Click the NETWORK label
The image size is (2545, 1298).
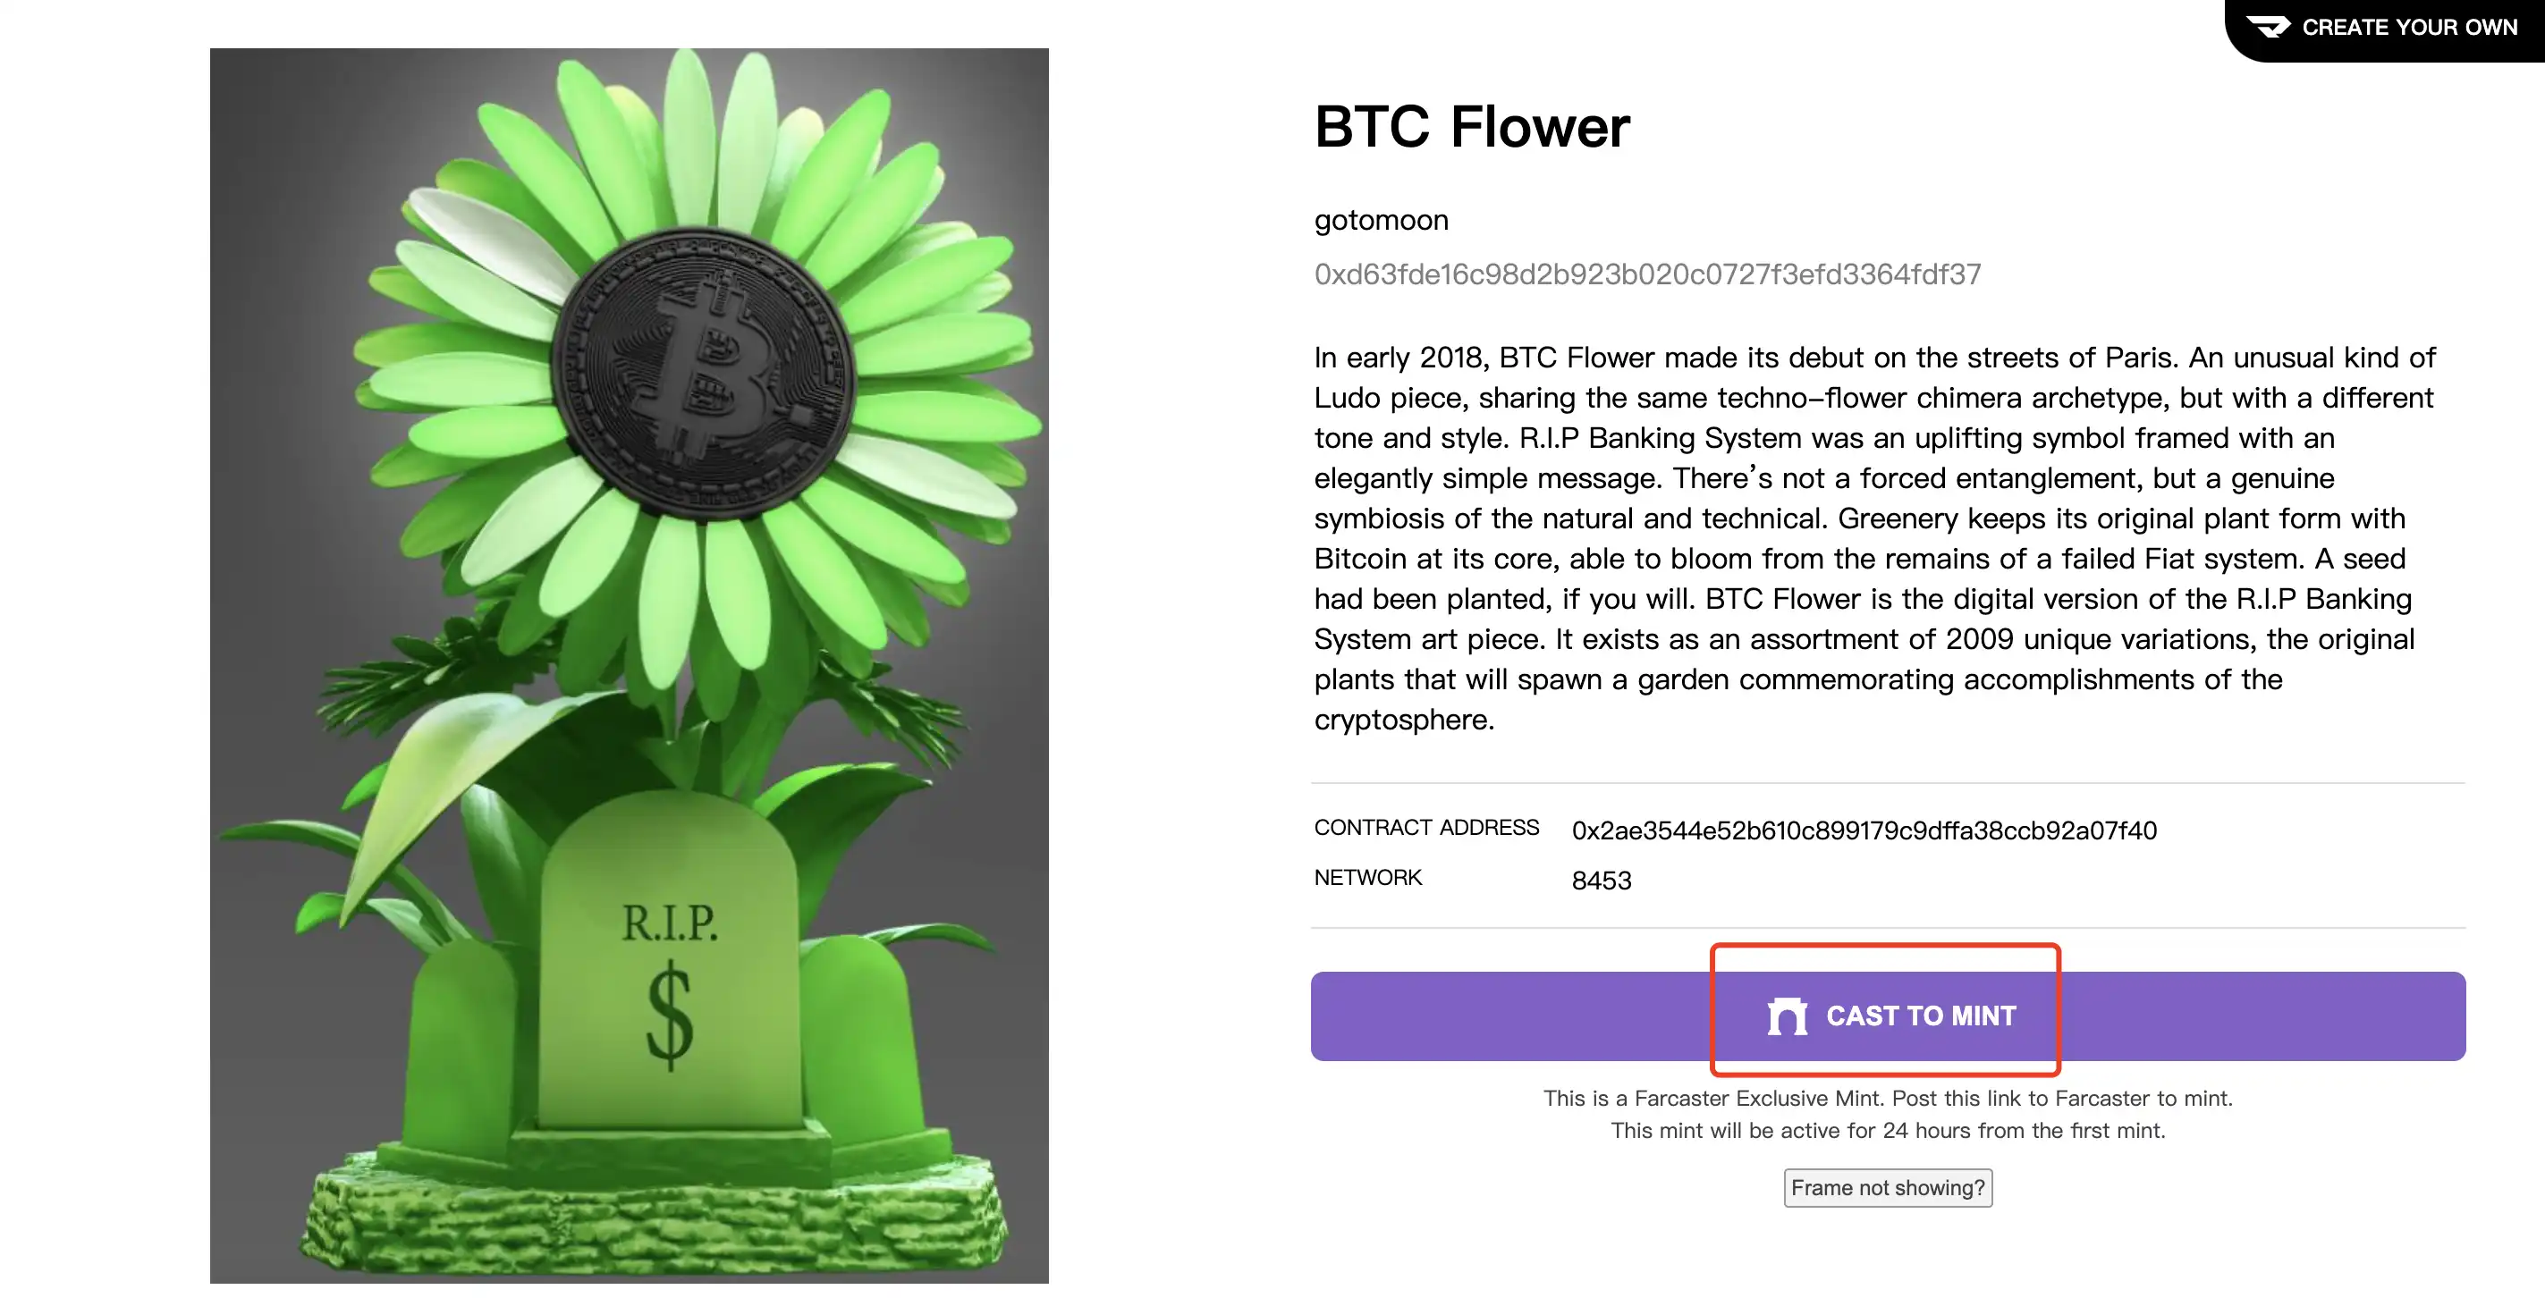[1367, 877]
